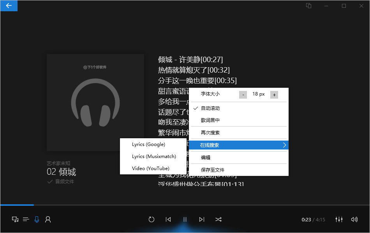The width and height of the screenshot is (370, 233).
Task: Expand the 在线搜索 submenu arrow
Action: (284, 145)
